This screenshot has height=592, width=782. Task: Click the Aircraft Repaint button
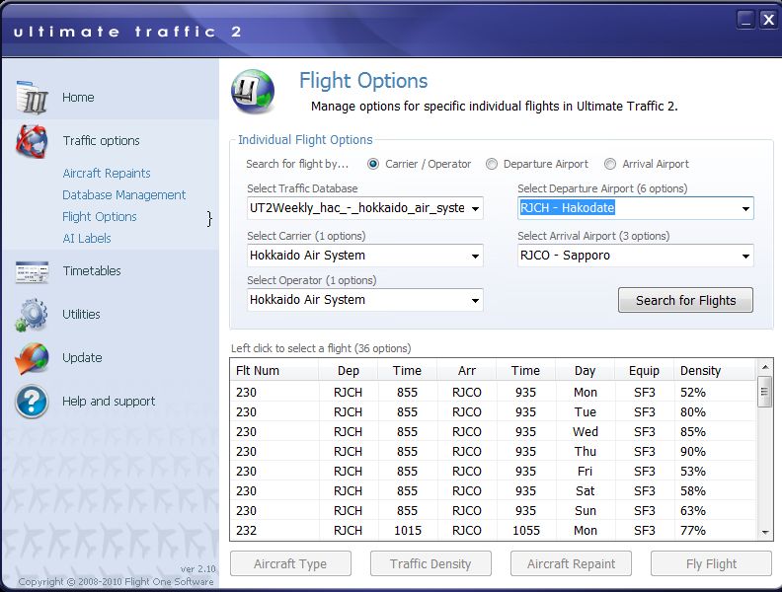click(571, 563)
